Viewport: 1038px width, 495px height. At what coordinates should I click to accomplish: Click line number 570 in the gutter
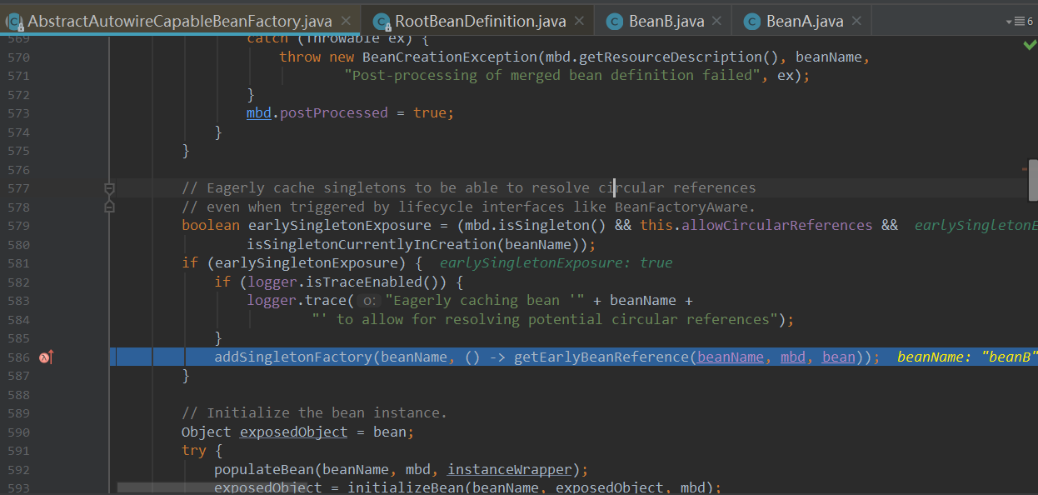pos(18,57)
